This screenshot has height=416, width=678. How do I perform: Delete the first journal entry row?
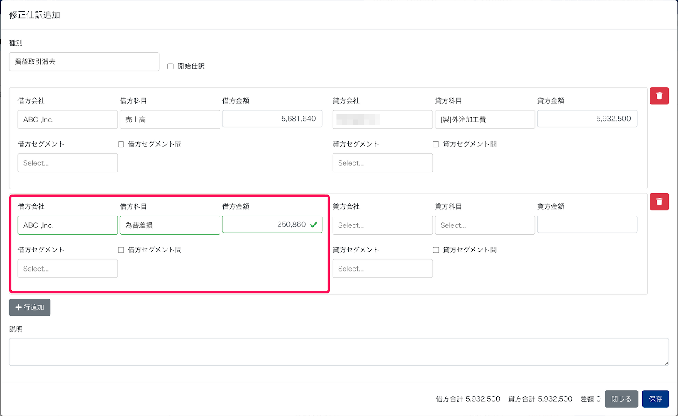click(x=659, y=96)
